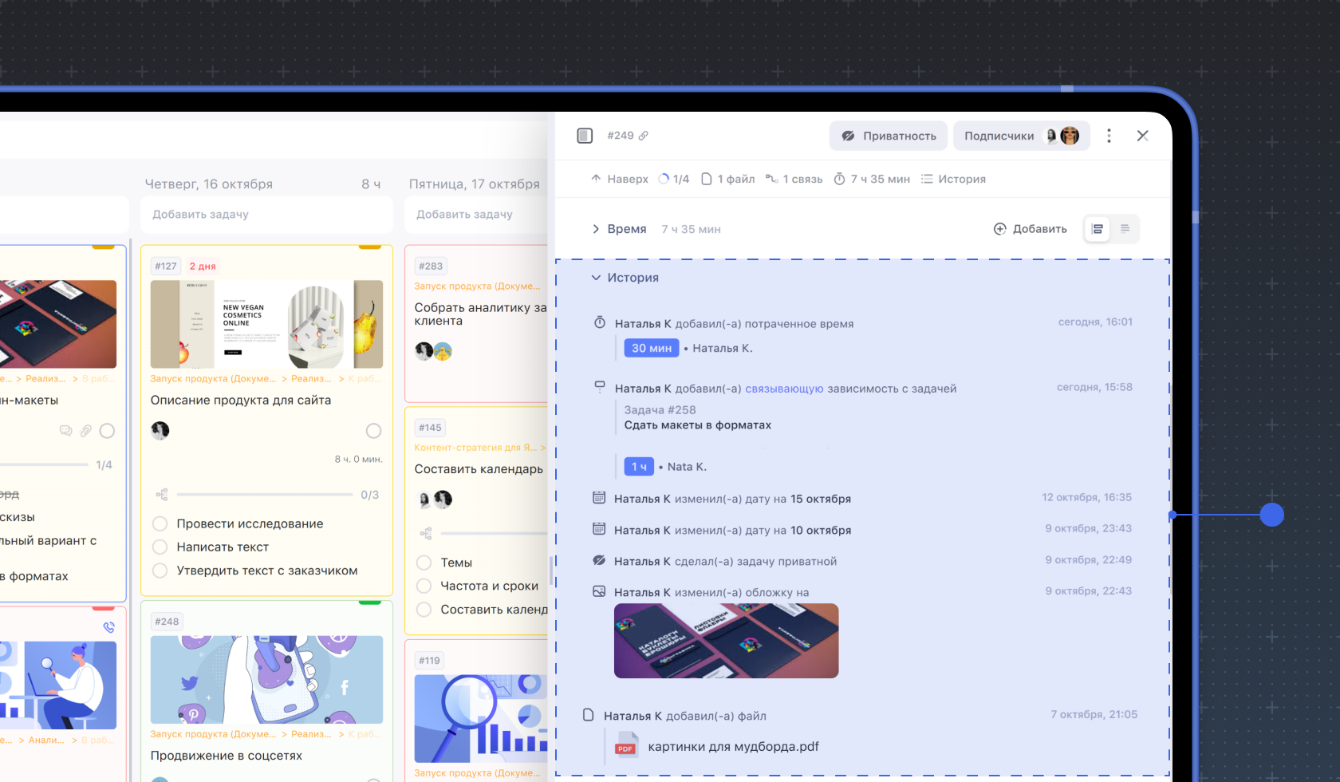Switch to detailed list view icon
The height and width of the screenshot is (782, 1340).
[1098, 229]
